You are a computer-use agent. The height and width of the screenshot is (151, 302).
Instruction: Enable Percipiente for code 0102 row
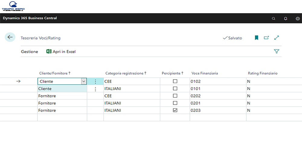coord(175,81)
